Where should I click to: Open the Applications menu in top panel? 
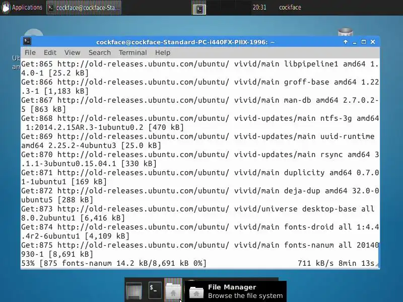click(22, 7)
